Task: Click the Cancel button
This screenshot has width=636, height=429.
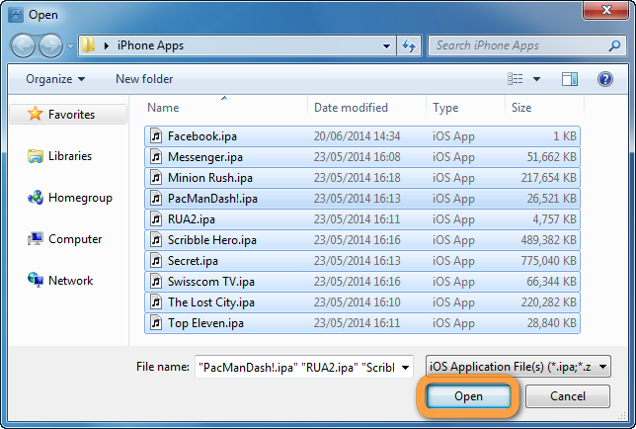Action: (568, 396)
